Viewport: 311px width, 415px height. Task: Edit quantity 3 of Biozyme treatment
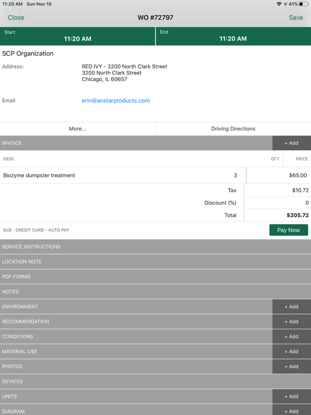(x=235, y=175)
